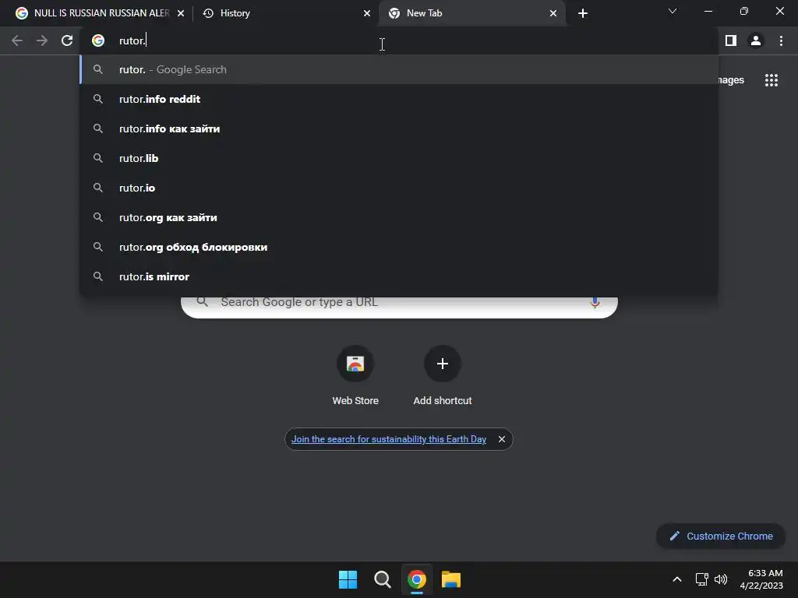This screenshot has width=798, height=598.
Task: Select the 'rutor.lib' suggestion
Action: pyautogui.click(x=399, y=158)
